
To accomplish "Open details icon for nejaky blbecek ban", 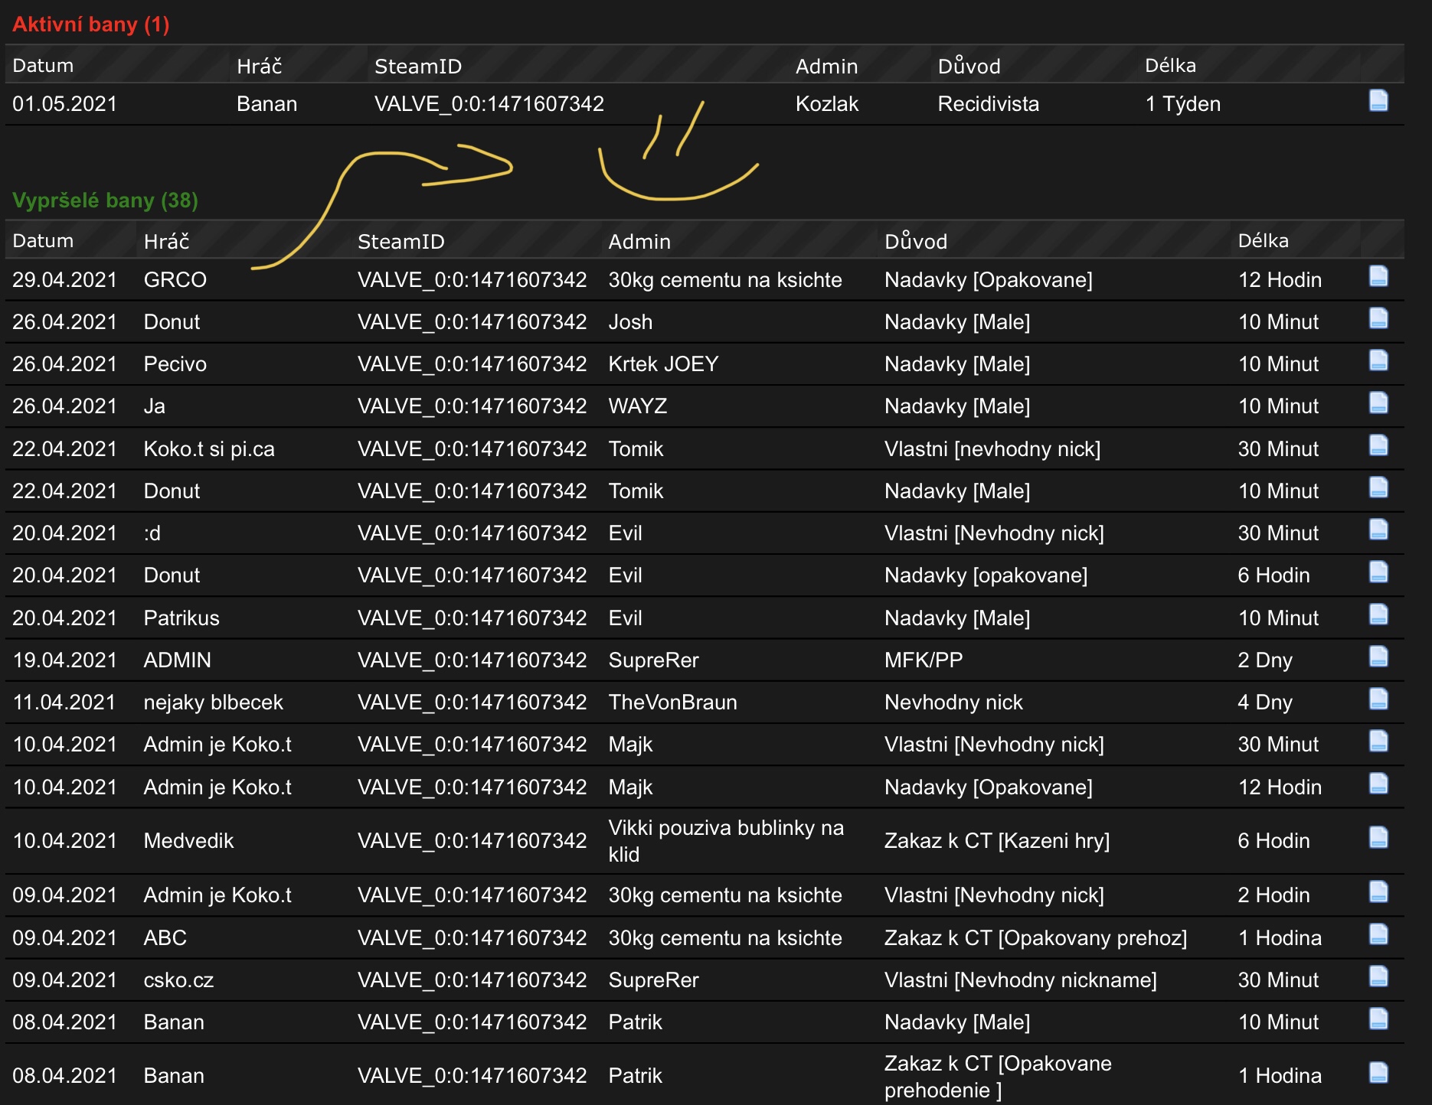I will tap(1378, 699).
